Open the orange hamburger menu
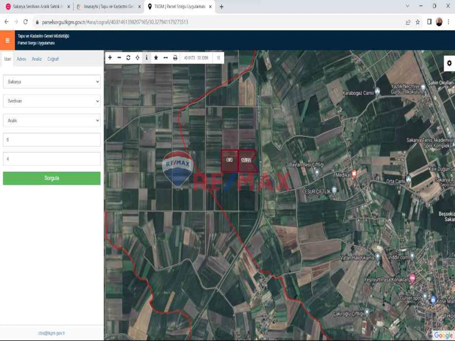The width and height of the screenshot is (455, 341). (7, 40)
